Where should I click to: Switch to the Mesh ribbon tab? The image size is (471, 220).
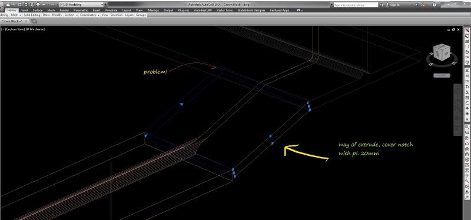[x=51, y=10]
